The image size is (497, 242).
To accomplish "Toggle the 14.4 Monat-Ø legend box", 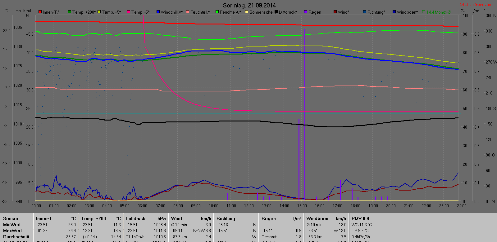I will tap(424, 12).
